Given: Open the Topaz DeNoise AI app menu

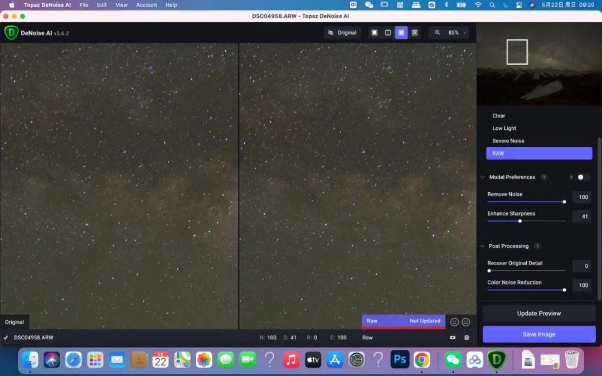Looking at the screenshot, I should [47, 5].
